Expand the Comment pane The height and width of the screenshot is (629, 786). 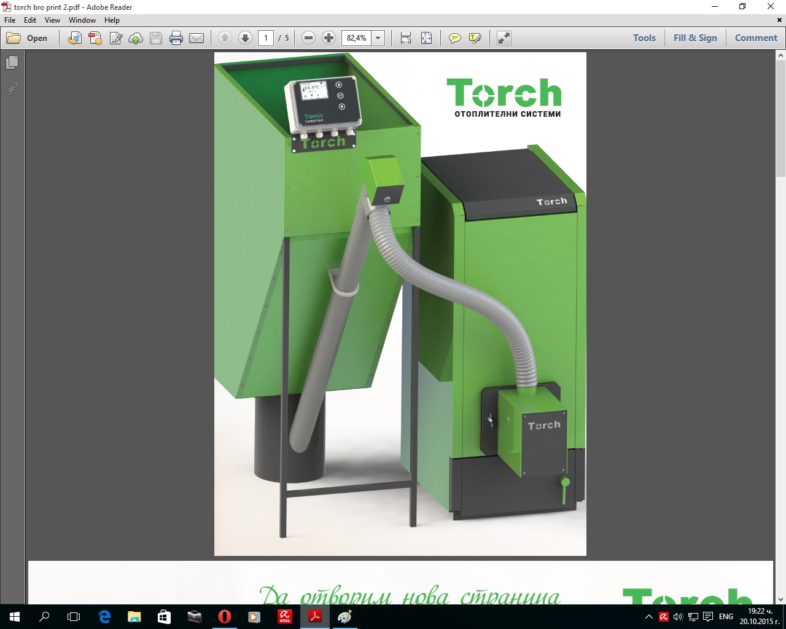pos(756,38)
